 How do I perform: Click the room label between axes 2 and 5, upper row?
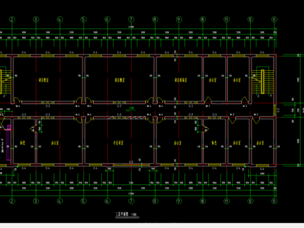(44, 80)
